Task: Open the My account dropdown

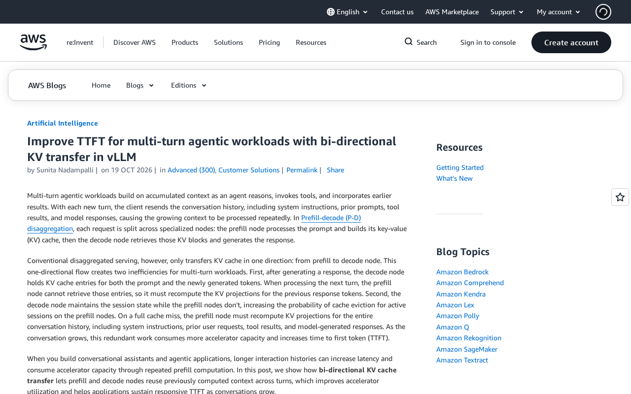Action: 559,12
